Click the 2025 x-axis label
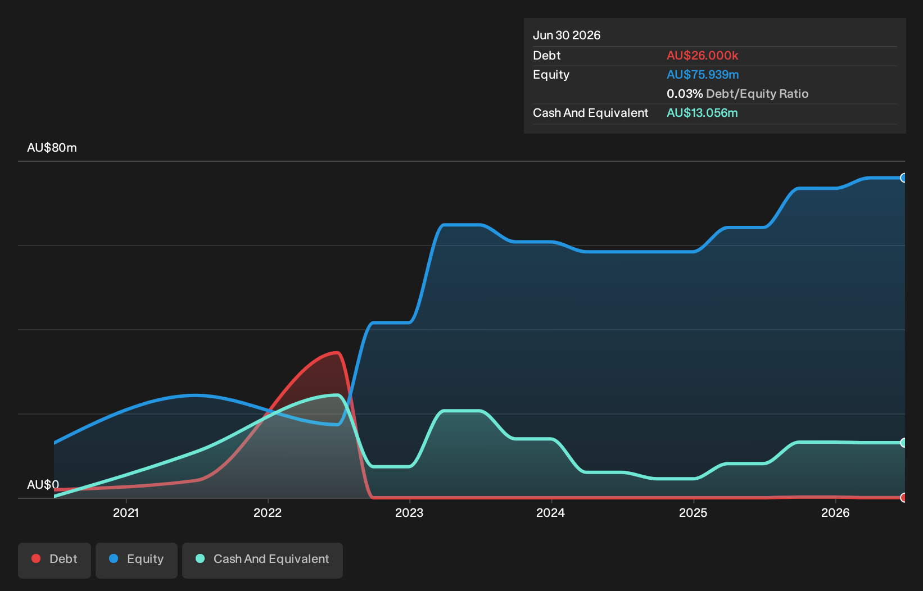The image size is (923, 591). (693, 512)
